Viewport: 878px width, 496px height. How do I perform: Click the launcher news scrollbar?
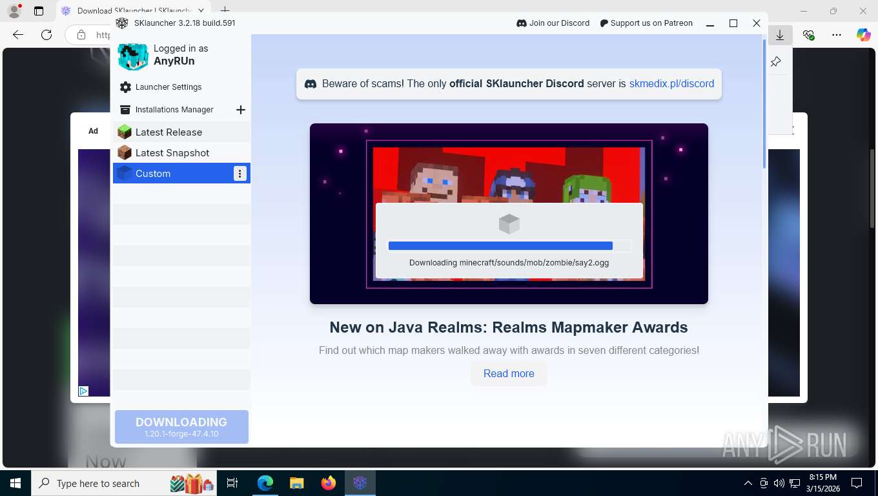(x=765, y=103)
